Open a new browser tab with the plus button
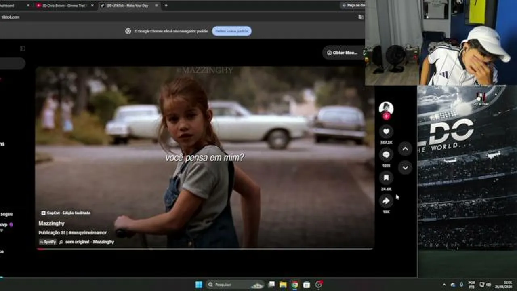Image resolution: width=517 pixels, height=291 pixels. (x=166, y=6)
